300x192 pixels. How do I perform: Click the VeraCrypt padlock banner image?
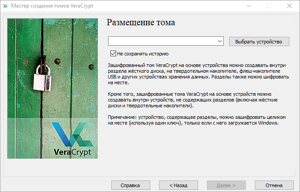pyautogui.click(x=52, y=88)
